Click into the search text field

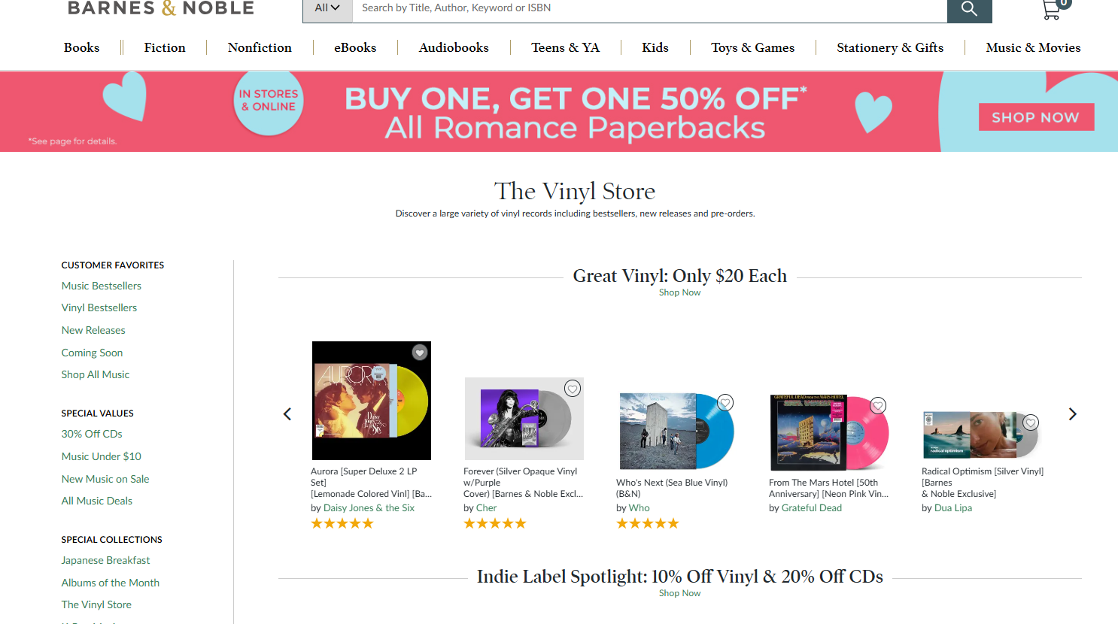tap(647, 8)
